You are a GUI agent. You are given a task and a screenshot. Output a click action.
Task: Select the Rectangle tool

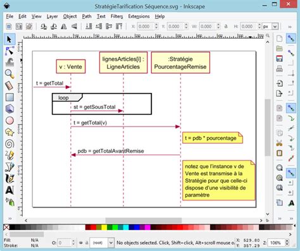(9, 97)
